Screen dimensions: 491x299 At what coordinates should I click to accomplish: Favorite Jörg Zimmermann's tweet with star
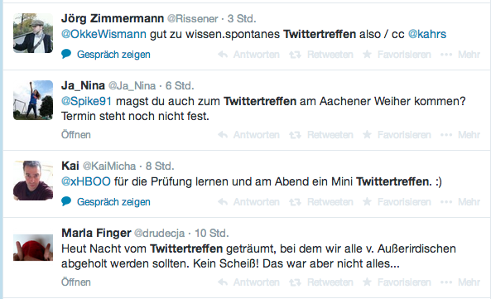[x=397, y=55]
